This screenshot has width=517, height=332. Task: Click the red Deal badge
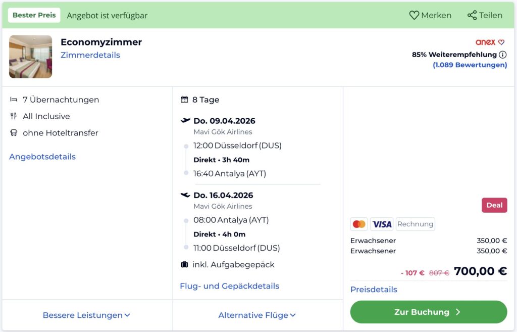click(x=494, y=205)
